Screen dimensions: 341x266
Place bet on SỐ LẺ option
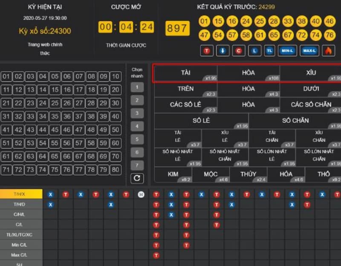201,121
